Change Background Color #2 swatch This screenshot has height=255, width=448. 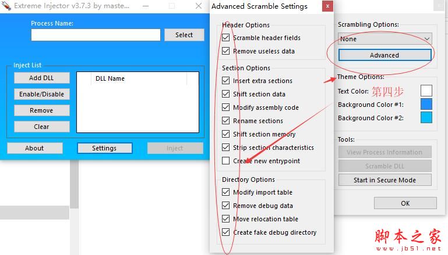pyautogui.click(x=426, y=118)
